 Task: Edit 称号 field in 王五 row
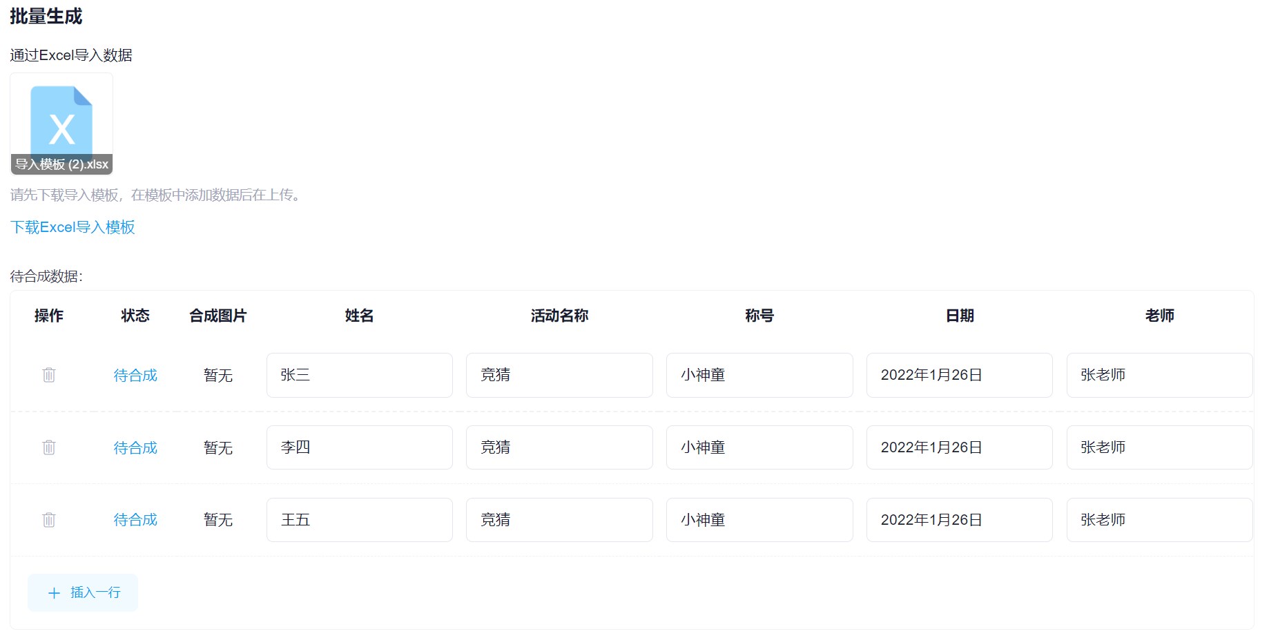[x=759, y=520]
